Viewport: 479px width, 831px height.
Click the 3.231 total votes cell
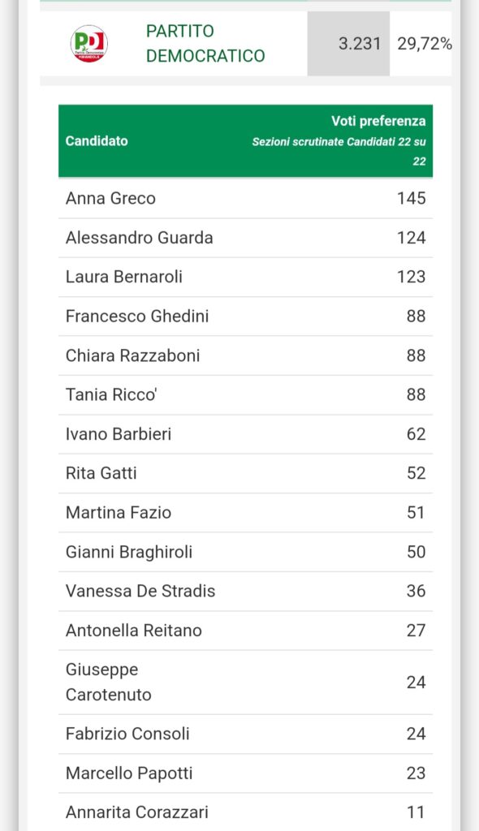(x=348, y=44)
